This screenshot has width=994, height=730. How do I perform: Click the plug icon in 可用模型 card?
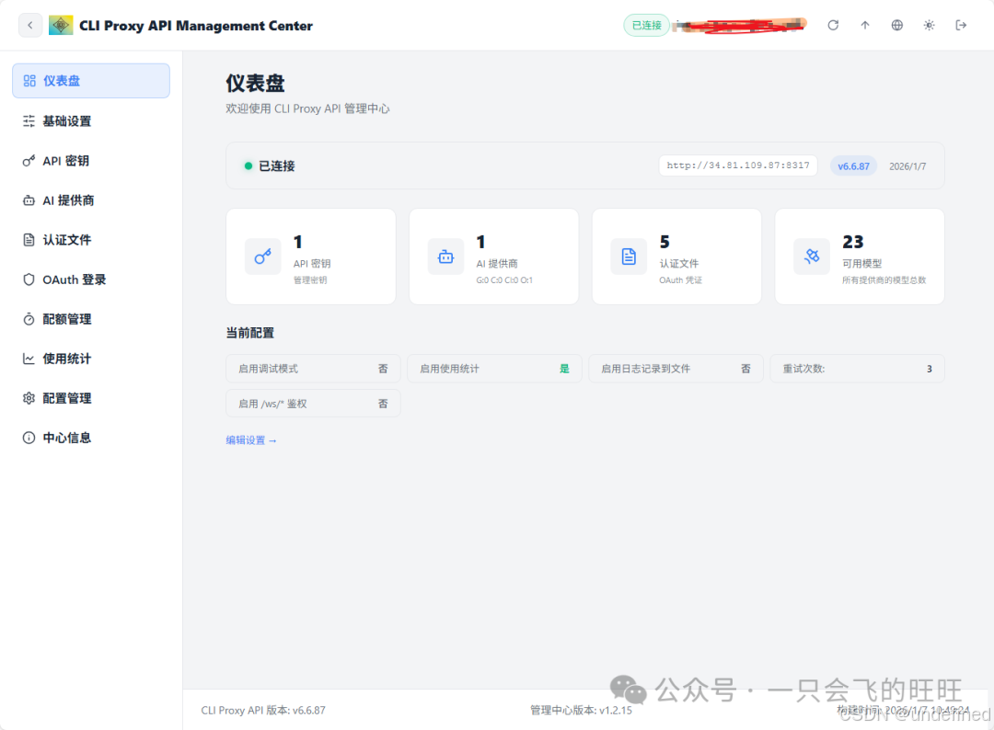point(812,257)
